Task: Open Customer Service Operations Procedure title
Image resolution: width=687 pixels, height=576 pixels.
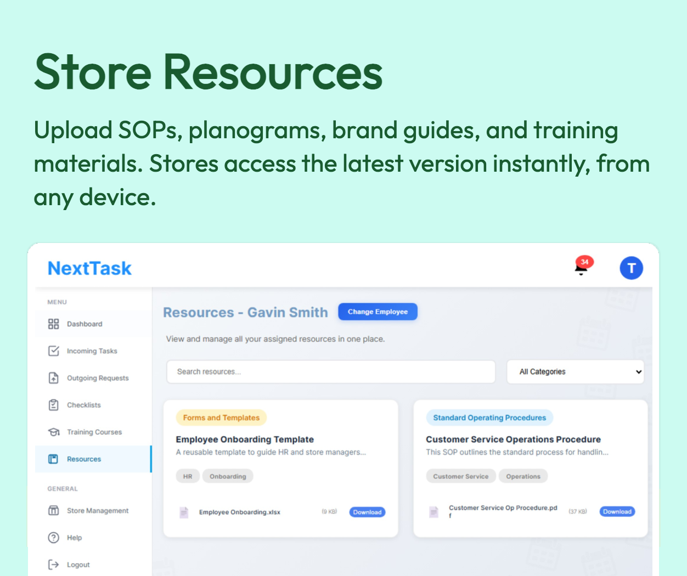Action: click(x=513, y=439)
